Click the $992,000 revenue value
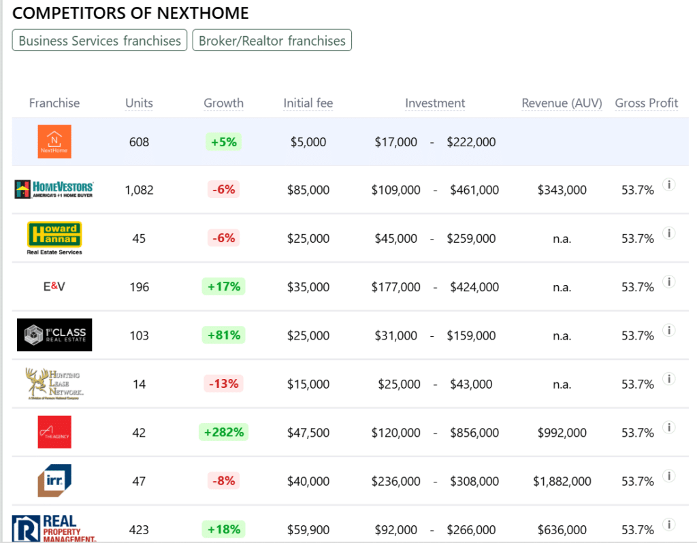 [x=562, y=433]
